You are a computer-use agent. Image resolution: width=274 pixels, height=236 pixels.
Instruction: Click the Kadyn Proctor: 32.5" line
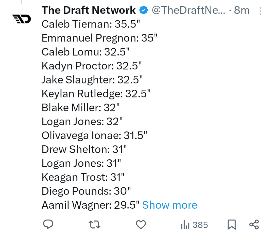coord(92,66)
